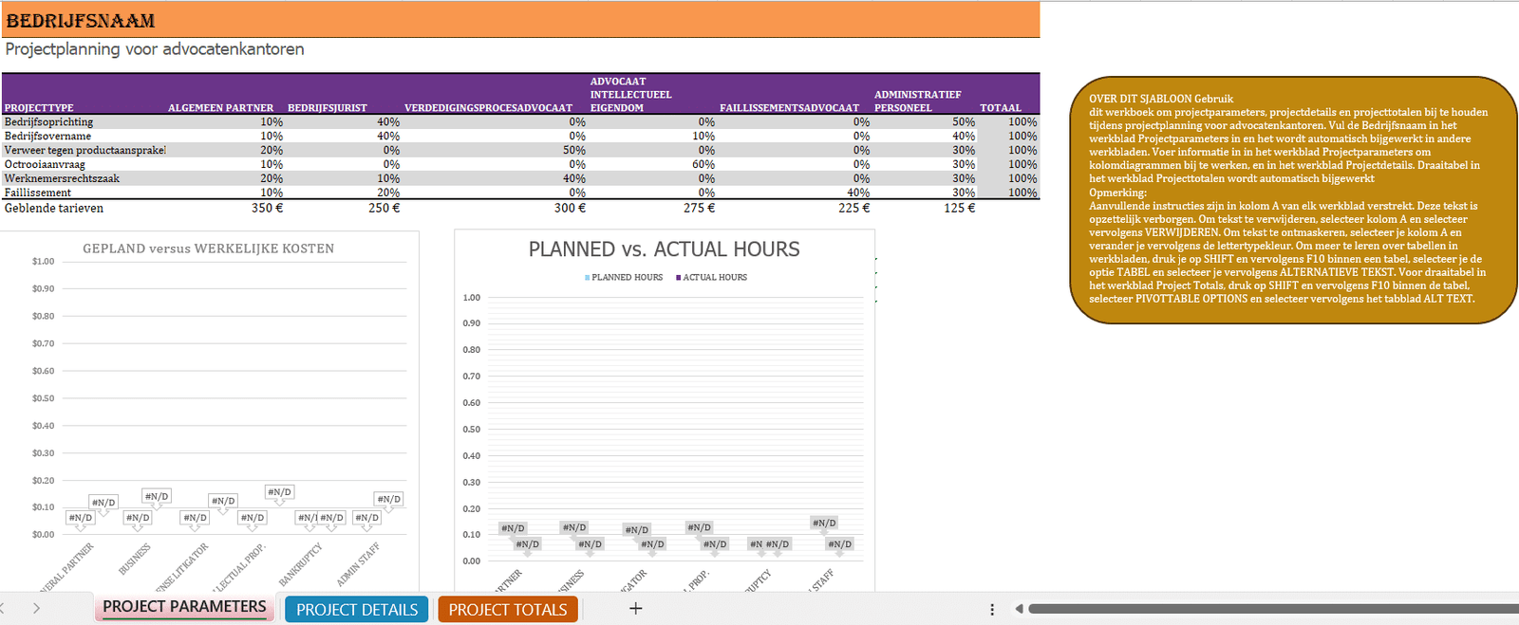The width and height of the screenshot is (1519, 625).
Task: Click the 1.00 axis label in hours chart
Action: pyautogui.click(x=472, y=297)
